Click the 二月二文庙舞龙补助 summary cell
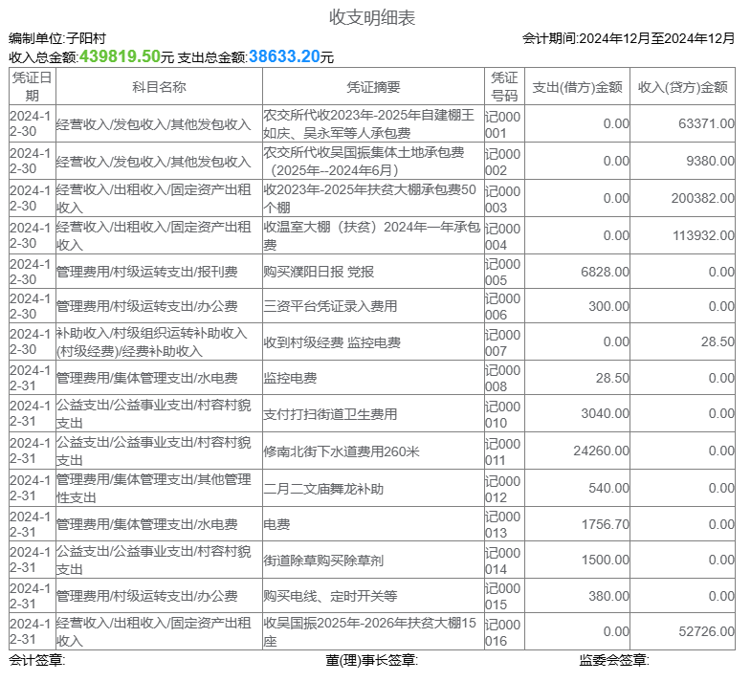This screenshot has width=751, height=682. click(323, 488)
